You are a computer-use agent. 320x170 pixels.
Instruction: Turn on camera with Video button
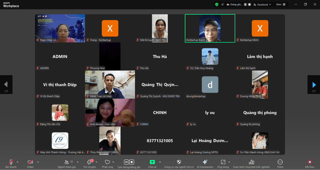coord(30,162)
